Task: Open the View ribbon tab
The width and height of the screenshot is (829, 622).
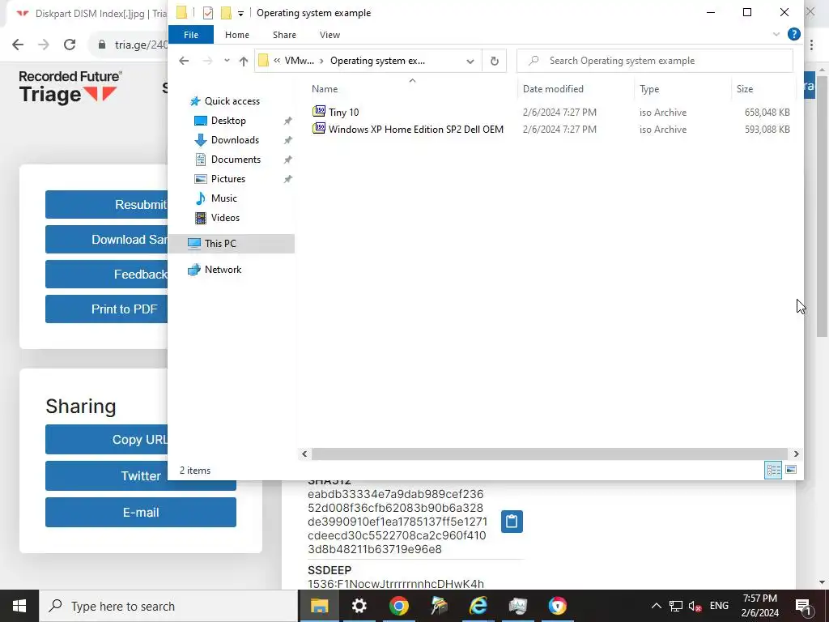Action: tap(330, 35)
